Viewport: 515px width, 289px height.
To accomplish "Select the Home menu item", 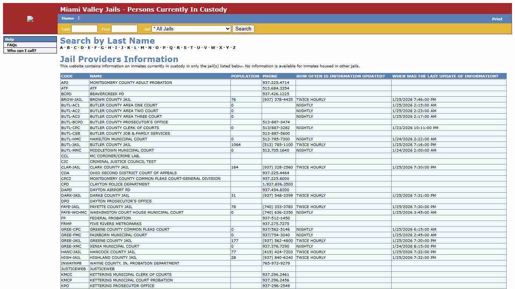I will [68, 18].
